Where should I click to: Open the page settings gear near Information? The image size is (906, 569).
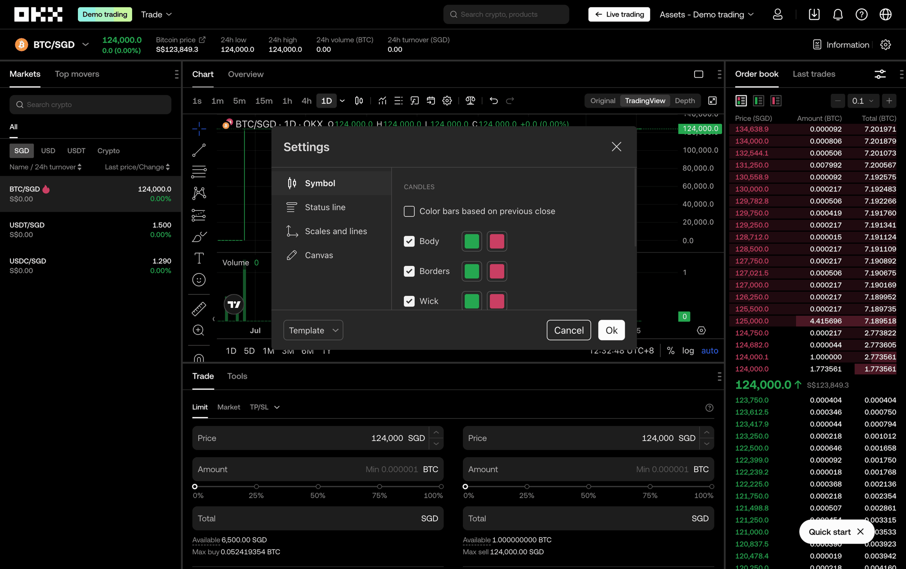(886, 45)
